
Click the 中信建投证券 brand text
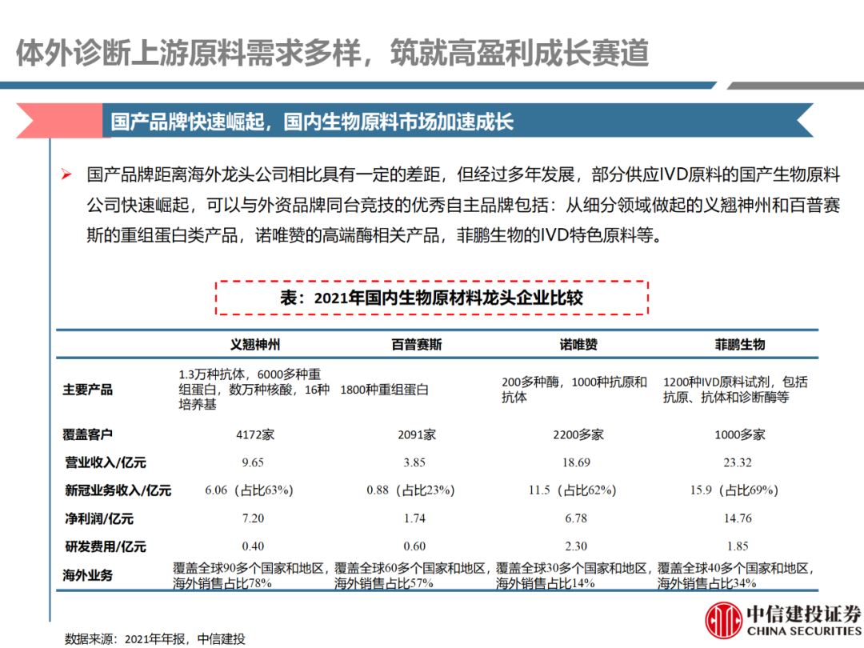click(802, 614)
